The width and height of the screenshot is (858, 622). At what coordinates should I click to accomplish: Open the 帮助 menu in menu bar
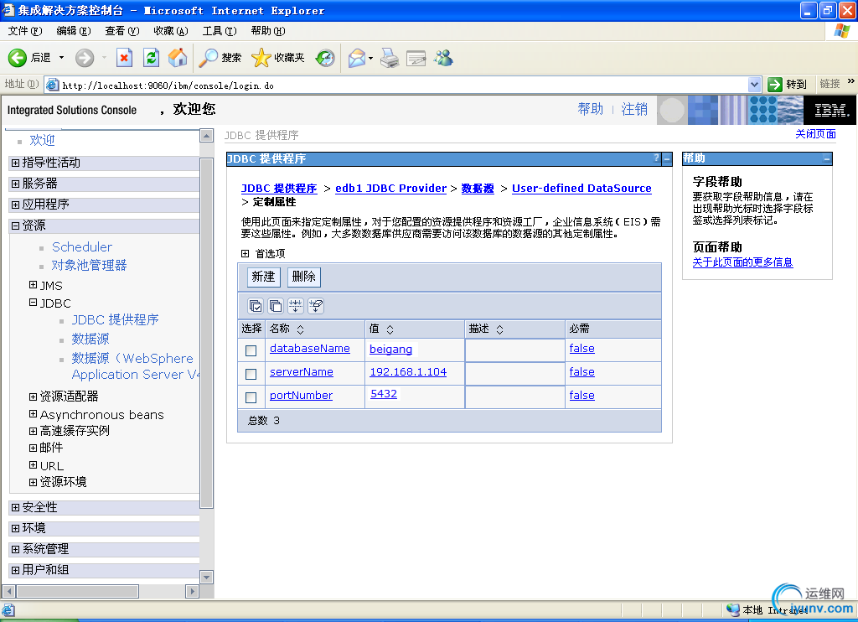tap(268, 31)
